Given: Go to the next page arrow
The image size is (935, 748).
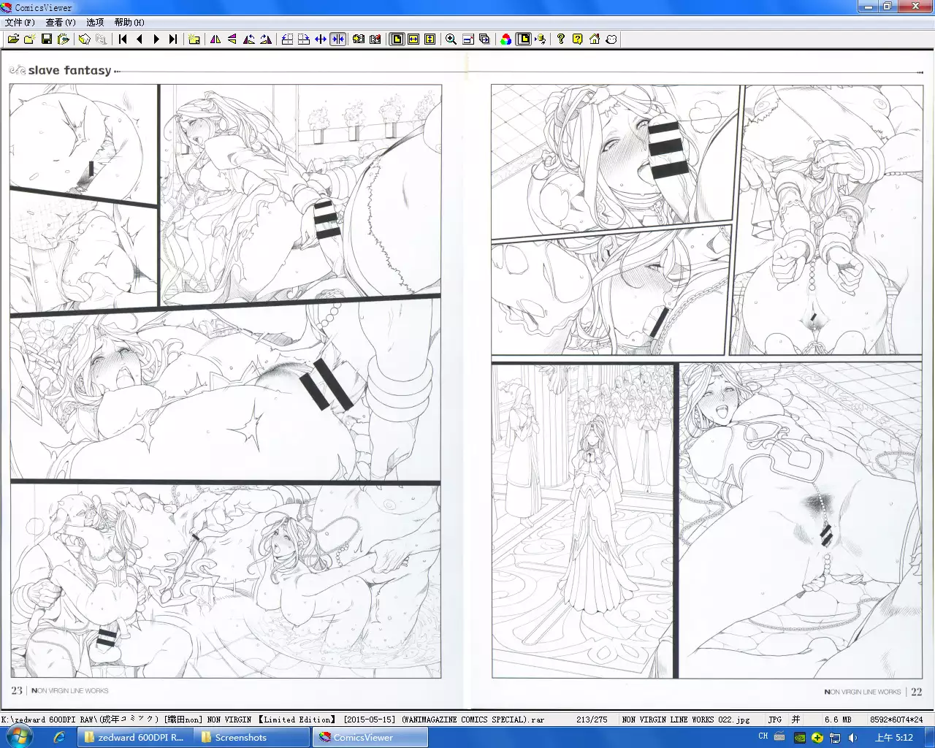Looking at the screenshot, I should point(156,39).
